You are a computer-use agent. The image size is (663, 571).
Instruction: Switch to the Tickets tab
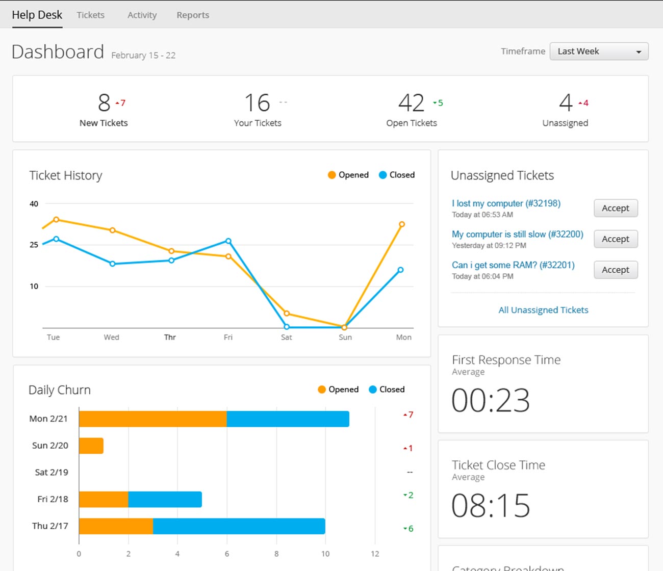tap(90, 15)
